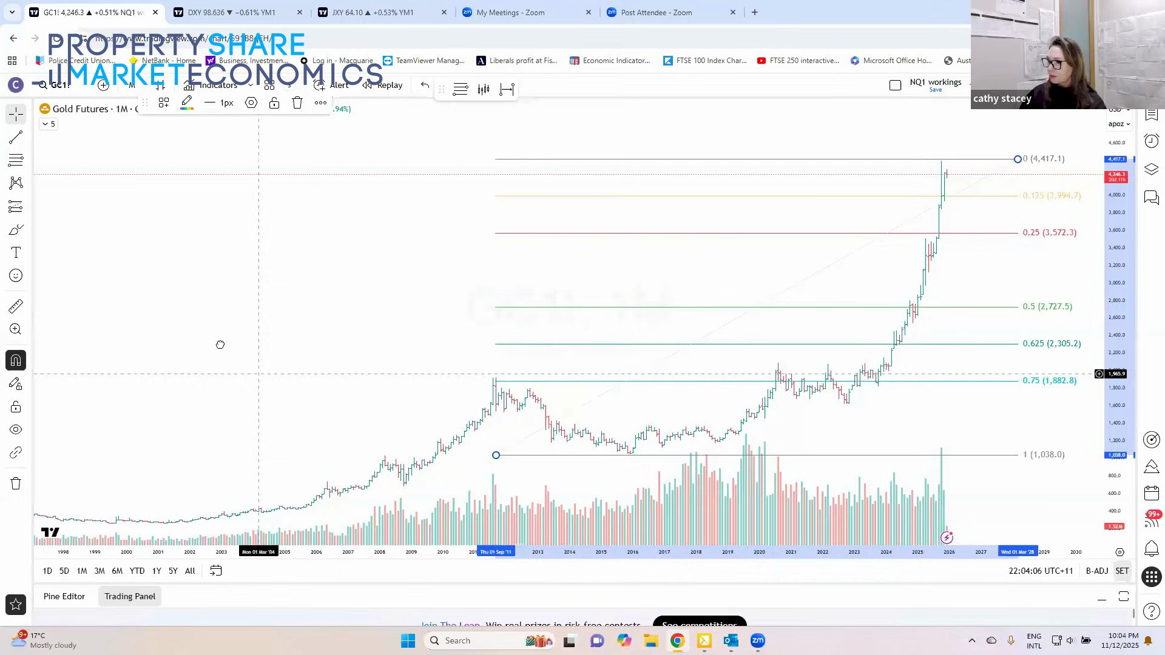Select the Text annotation tool
This screenshot has height=655, width=1165.
pos(15,252)
